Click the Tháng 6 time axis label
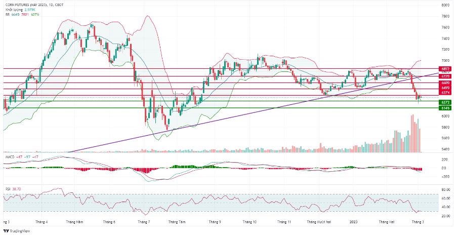458x237 pixels. click(x=109, y=222)
